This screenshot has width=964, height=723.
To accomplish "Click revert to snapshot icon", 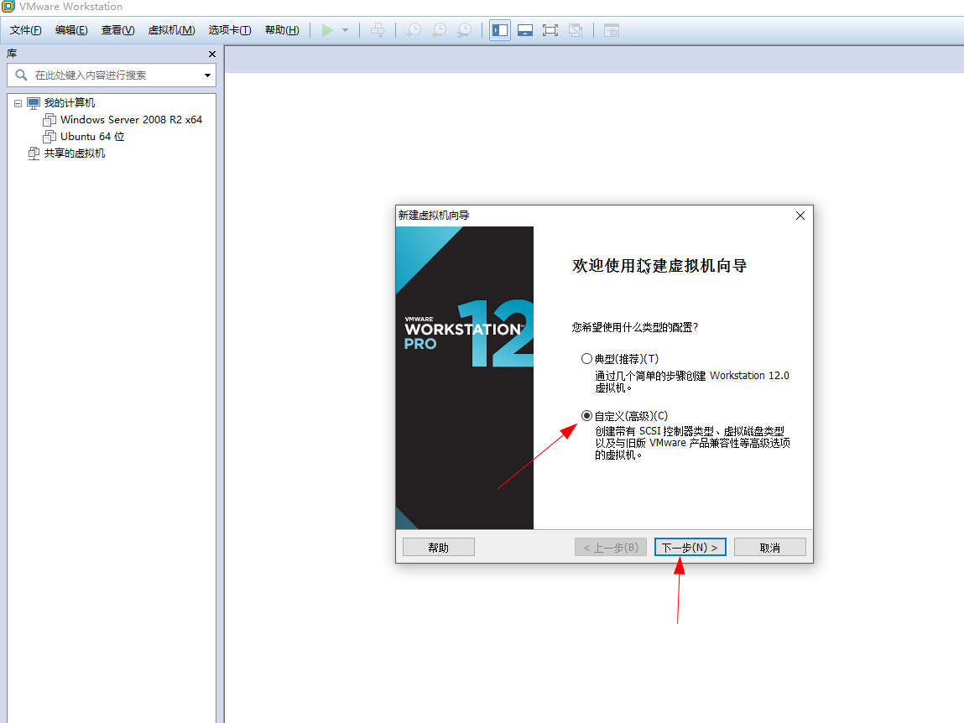I will click(x=440, y=30).
